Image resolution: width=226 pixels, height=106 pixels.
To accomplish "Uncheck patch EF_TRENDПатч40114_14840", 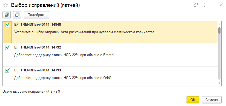I will 7,25.
